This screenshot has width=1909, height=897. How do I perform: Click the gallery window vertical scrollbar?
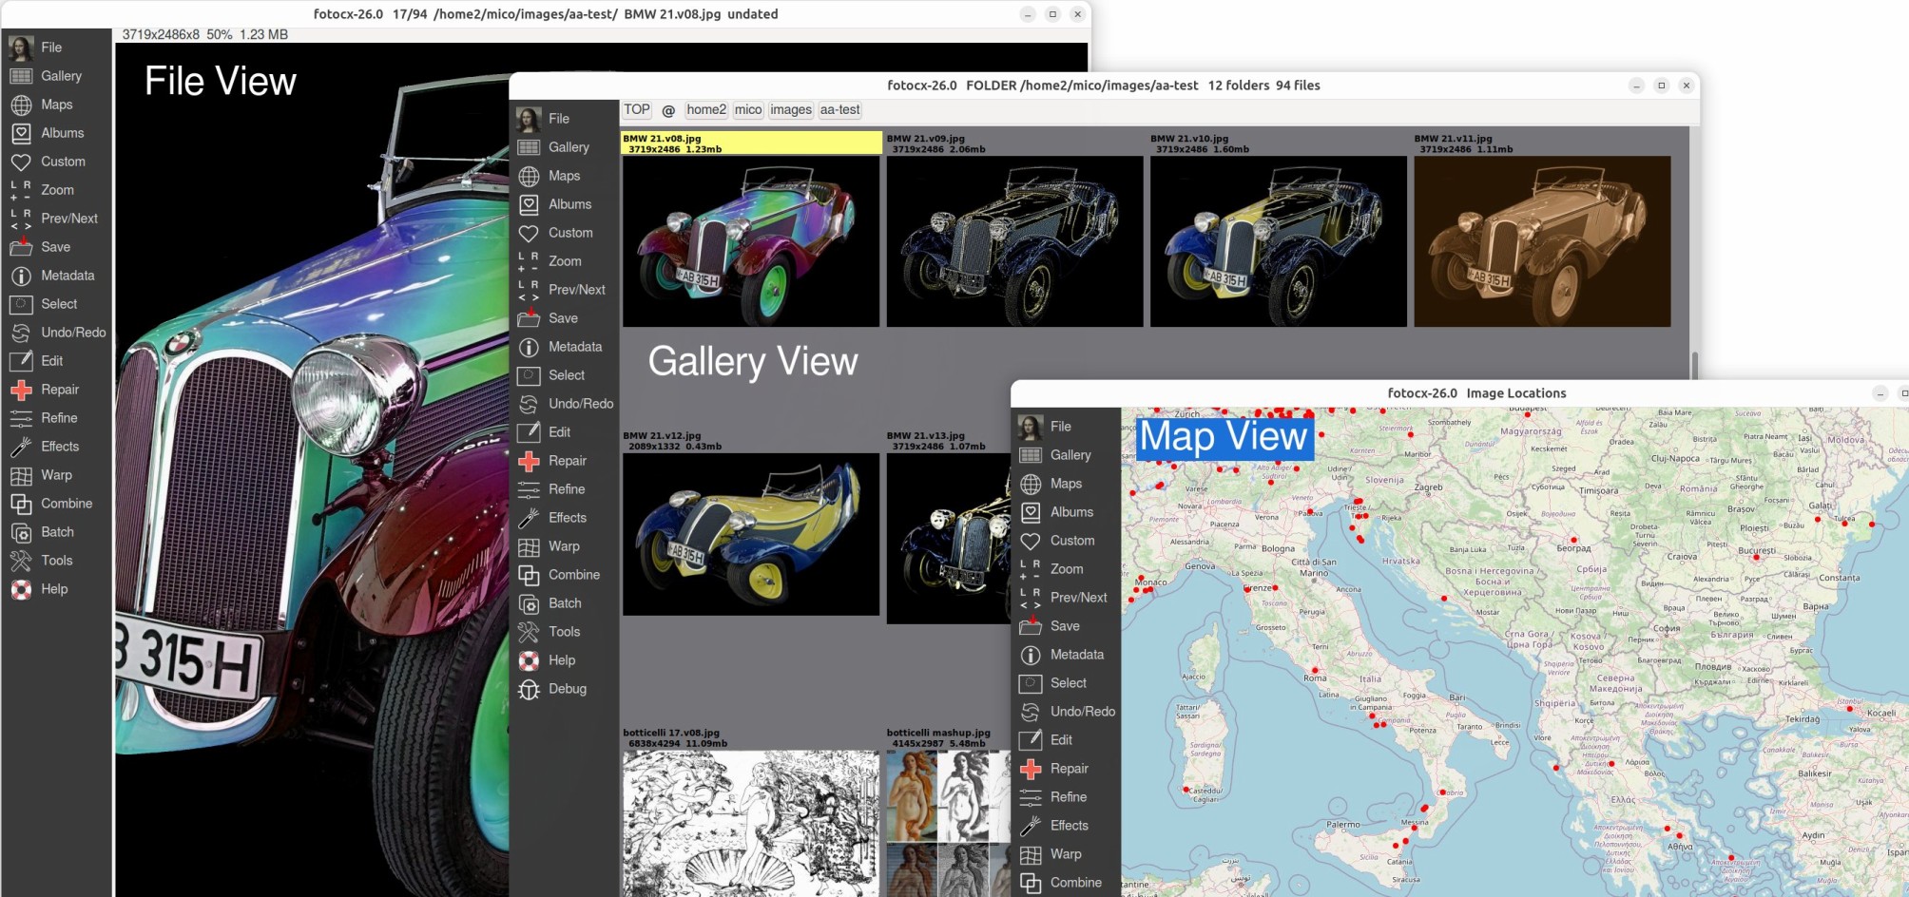(x=1694, y=364)
